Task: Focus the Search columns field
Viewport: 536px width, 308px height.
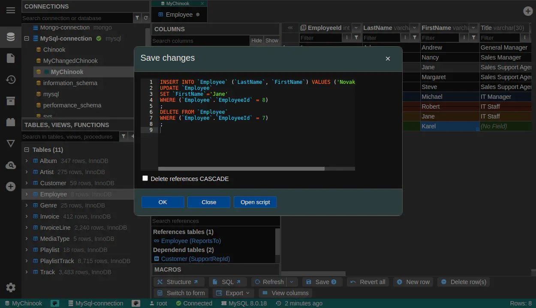Action: (x=200, y=41)
